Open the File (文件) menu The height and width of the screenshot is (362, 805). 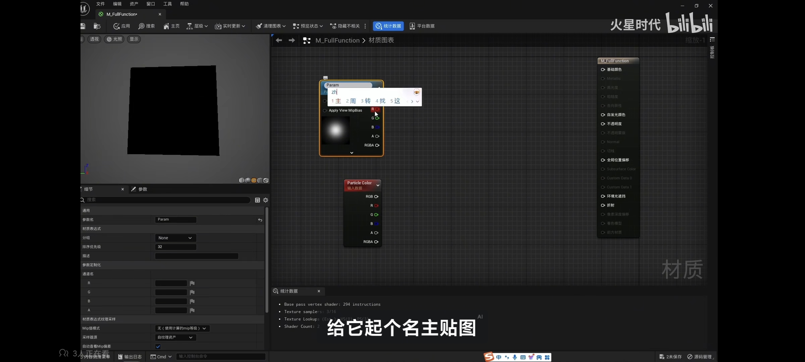[100, 4]
